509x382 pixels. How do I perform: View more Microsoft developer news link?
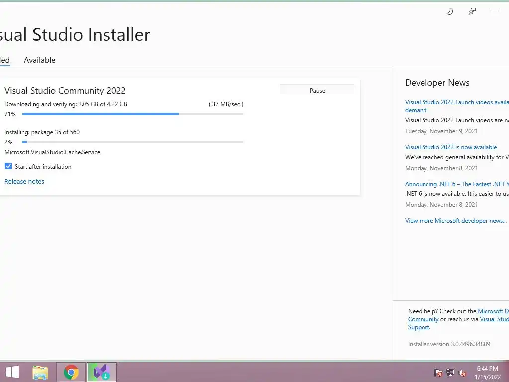pyautogui.click(x=455, y=220)
